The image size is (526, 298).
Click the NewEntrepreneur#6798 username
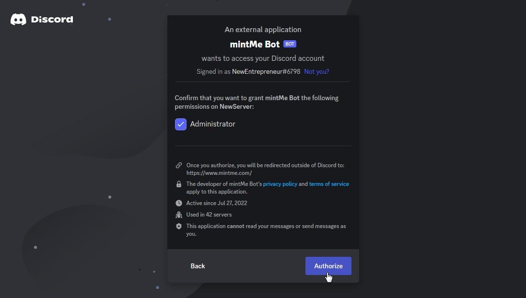[x=266, y=71]
